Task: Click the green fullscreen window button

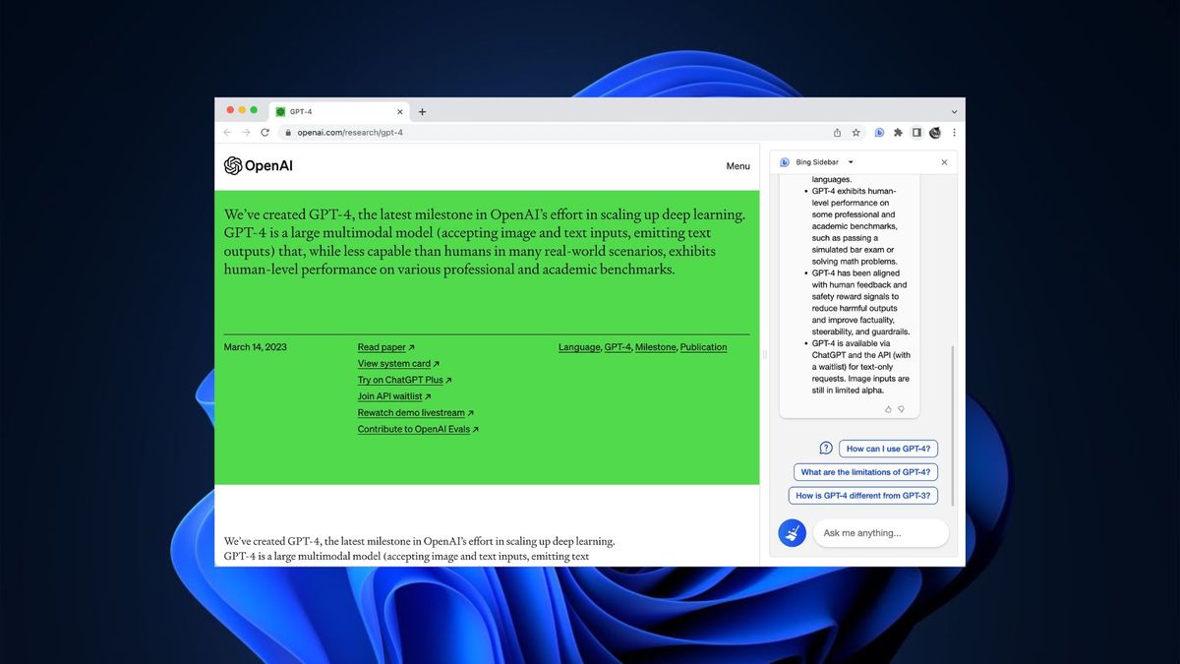Action: 254,110
